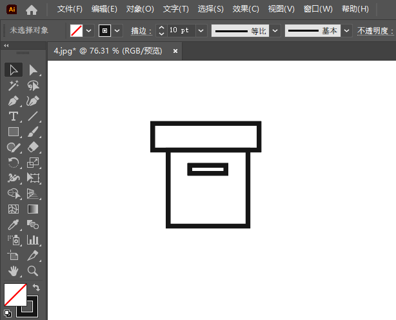
Task: Select the Mesh tool
Action: 14,209
